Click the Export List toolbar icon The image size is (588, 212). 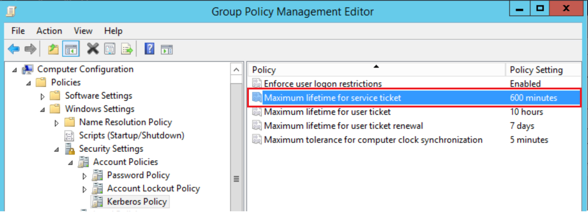pyautogui.click(x=127, y=49)
